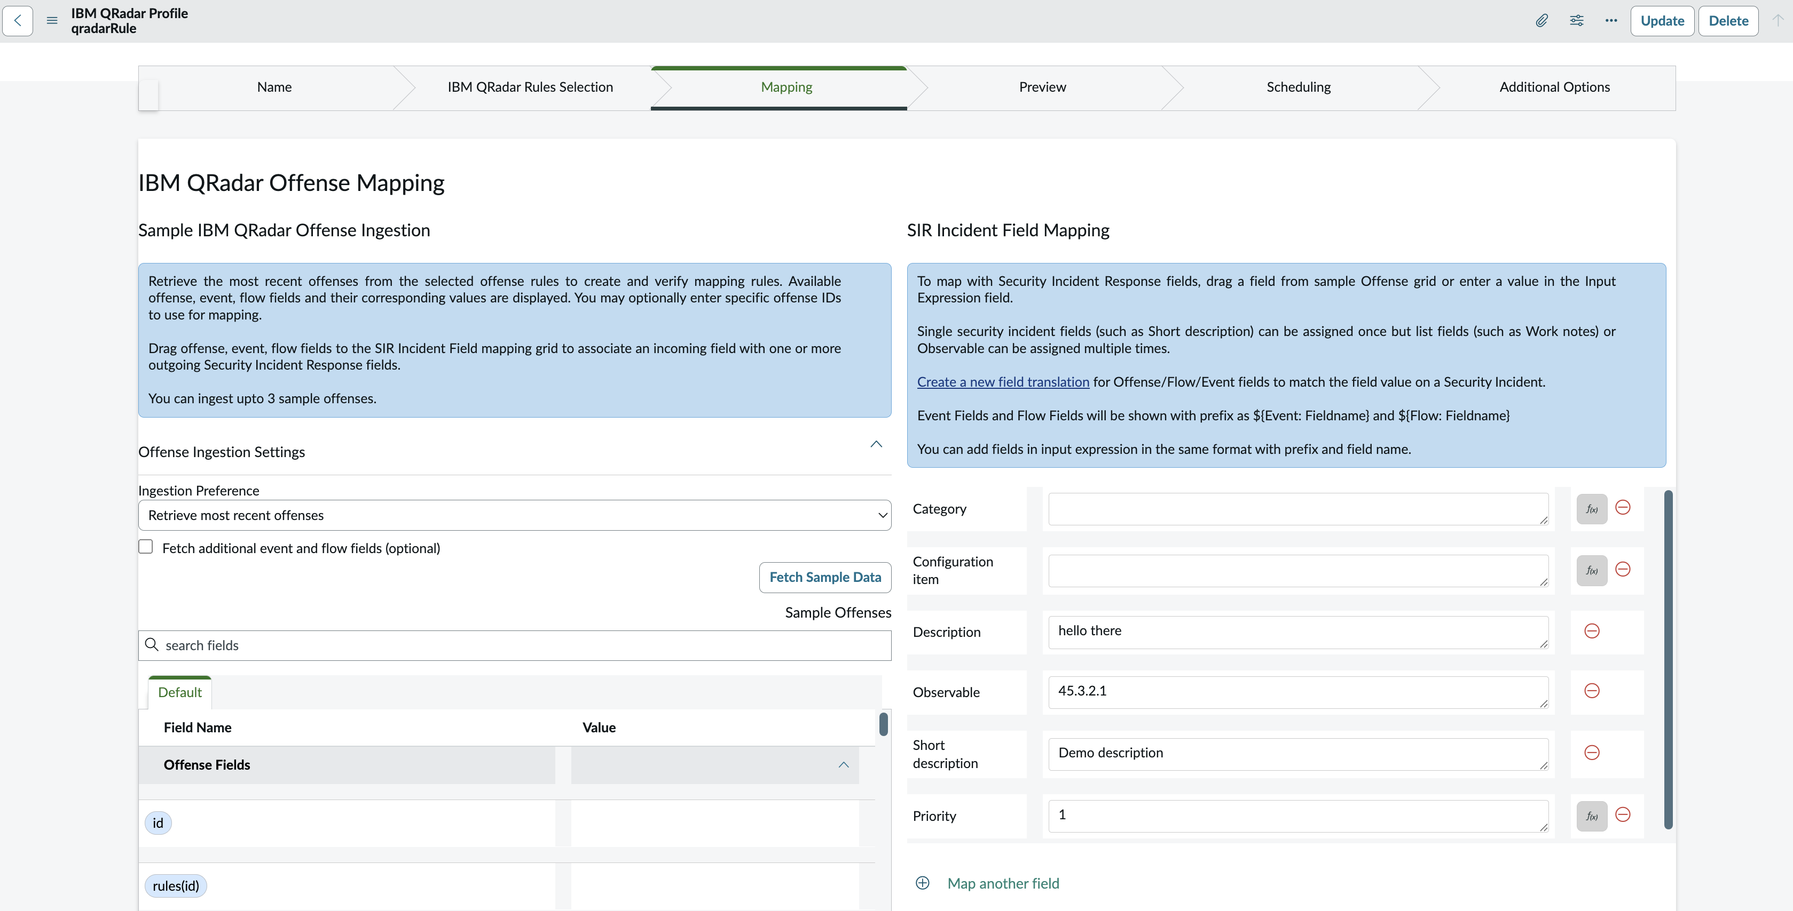
Task: Remove the Description mapping row
Action: [1592, 631]
